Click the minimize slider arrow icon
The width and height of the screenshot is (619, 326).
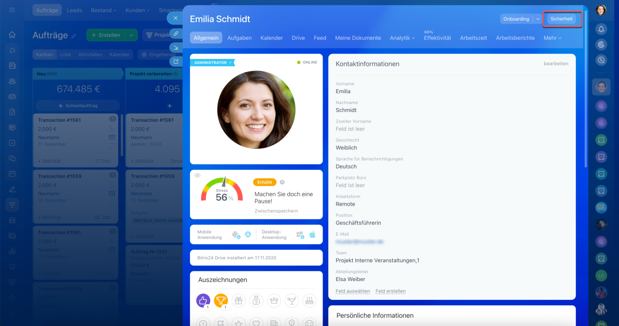(176, 48)
